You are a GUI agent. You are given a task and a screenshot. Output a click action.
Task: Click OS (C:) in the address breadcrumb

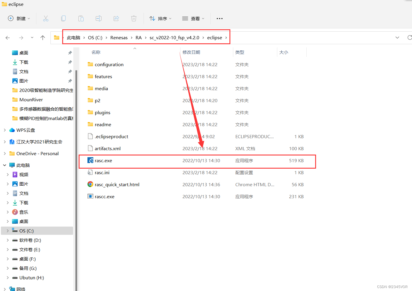coord(95,37)
